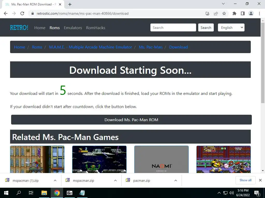265x198 pixels.
Task: Open the Spider-Man building game thumbnail
Action: click(x=37, y=159)
